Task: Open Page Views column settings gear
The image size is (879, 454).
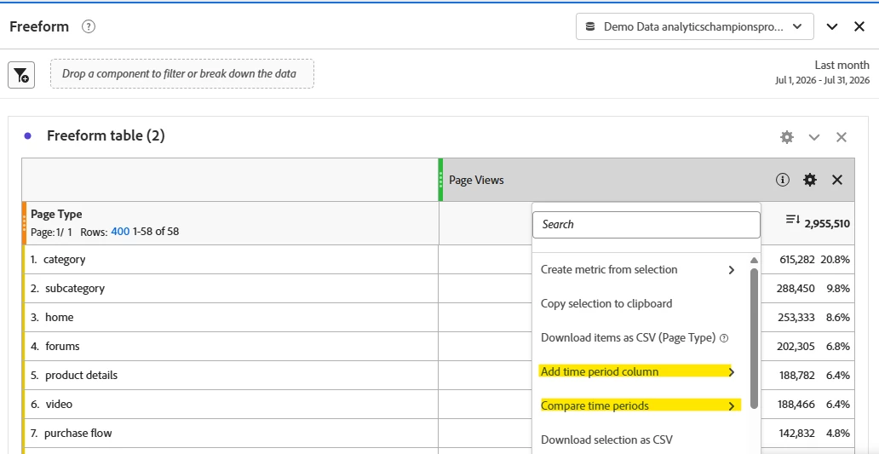Action: tap(809, 180)
